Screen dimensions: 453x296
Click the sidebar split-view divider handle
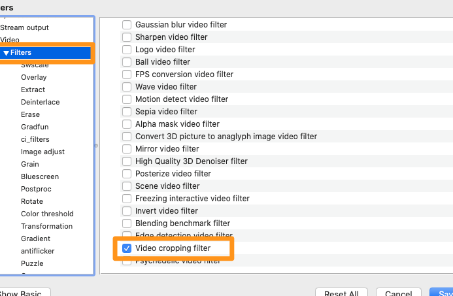96,146
